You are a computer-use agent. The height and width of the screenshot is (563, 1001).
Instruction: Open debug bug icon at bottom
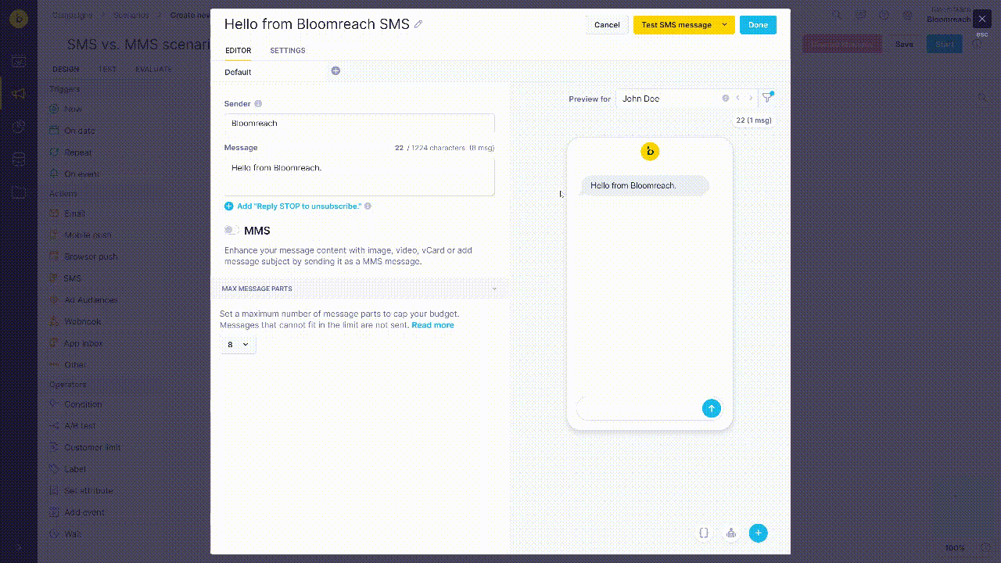[731, 533]
